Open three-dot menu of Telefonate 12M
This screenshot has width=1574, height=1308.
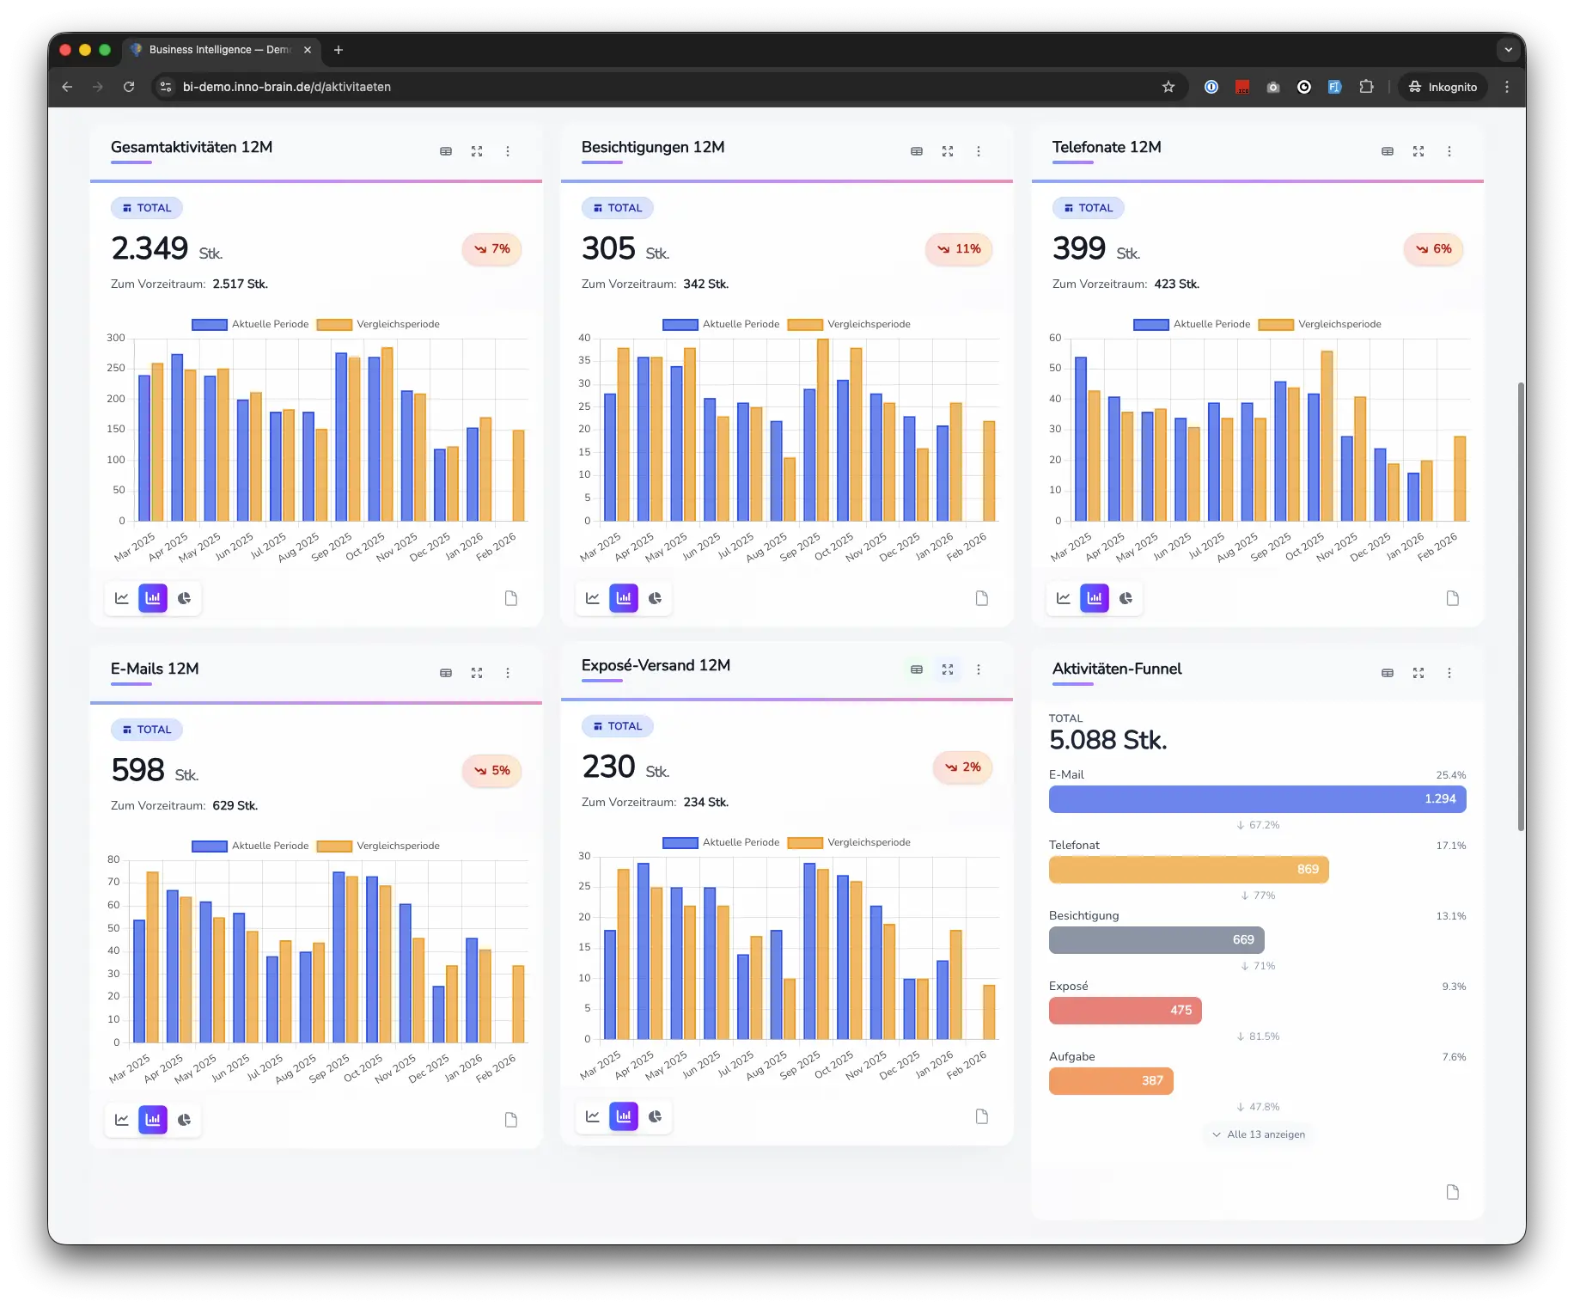pyautogui.click(x=1449, y=151)
